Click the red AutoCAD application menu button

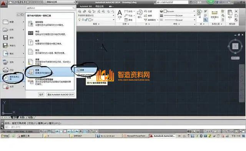click(3, 3)
